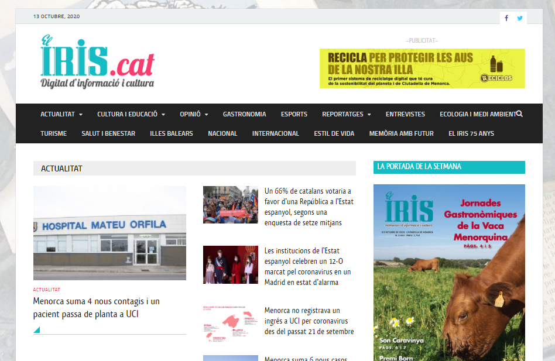Open the Twitter profile icon
Viewport: 555px width, 361px height.
click(520, 18)
